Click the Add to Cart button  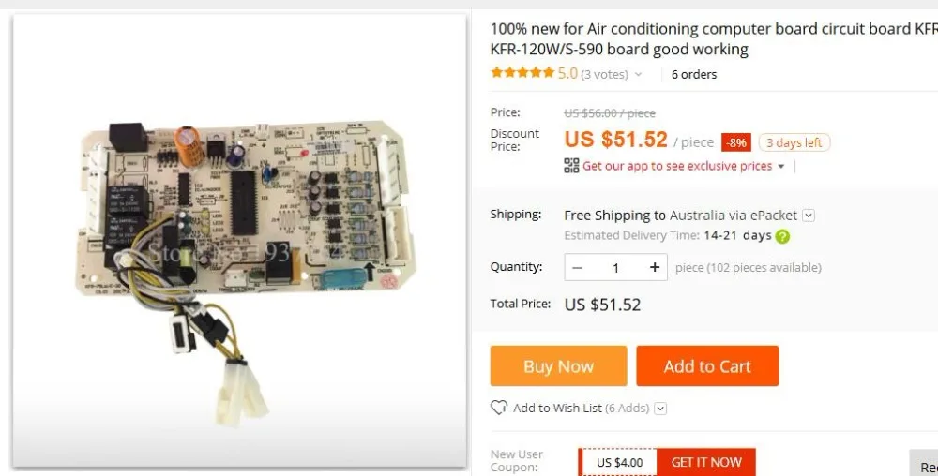click(x=707, y=366)
